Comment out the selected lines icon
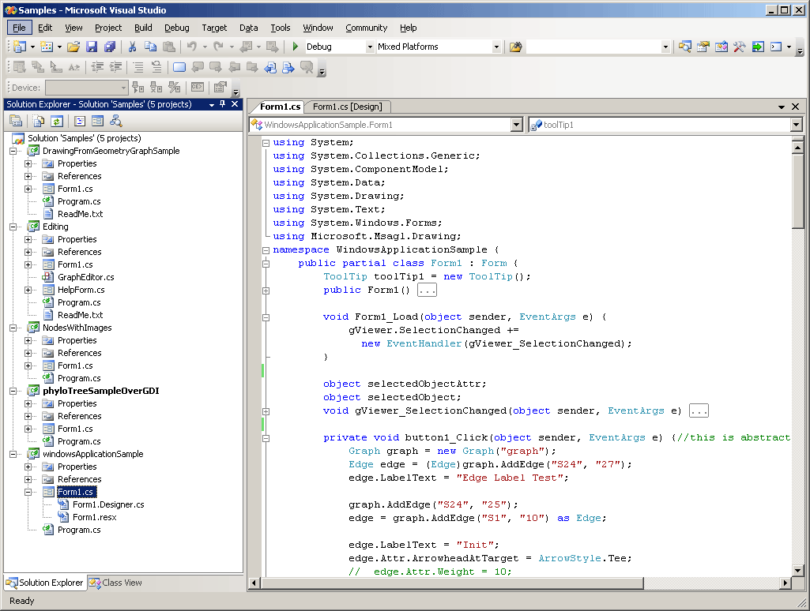 click(x=138, y=67)
